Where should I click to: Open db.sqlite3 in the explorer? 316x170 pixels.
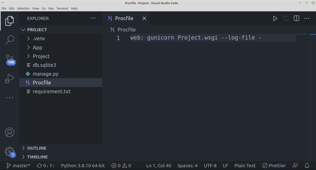[x=61, y=65]
